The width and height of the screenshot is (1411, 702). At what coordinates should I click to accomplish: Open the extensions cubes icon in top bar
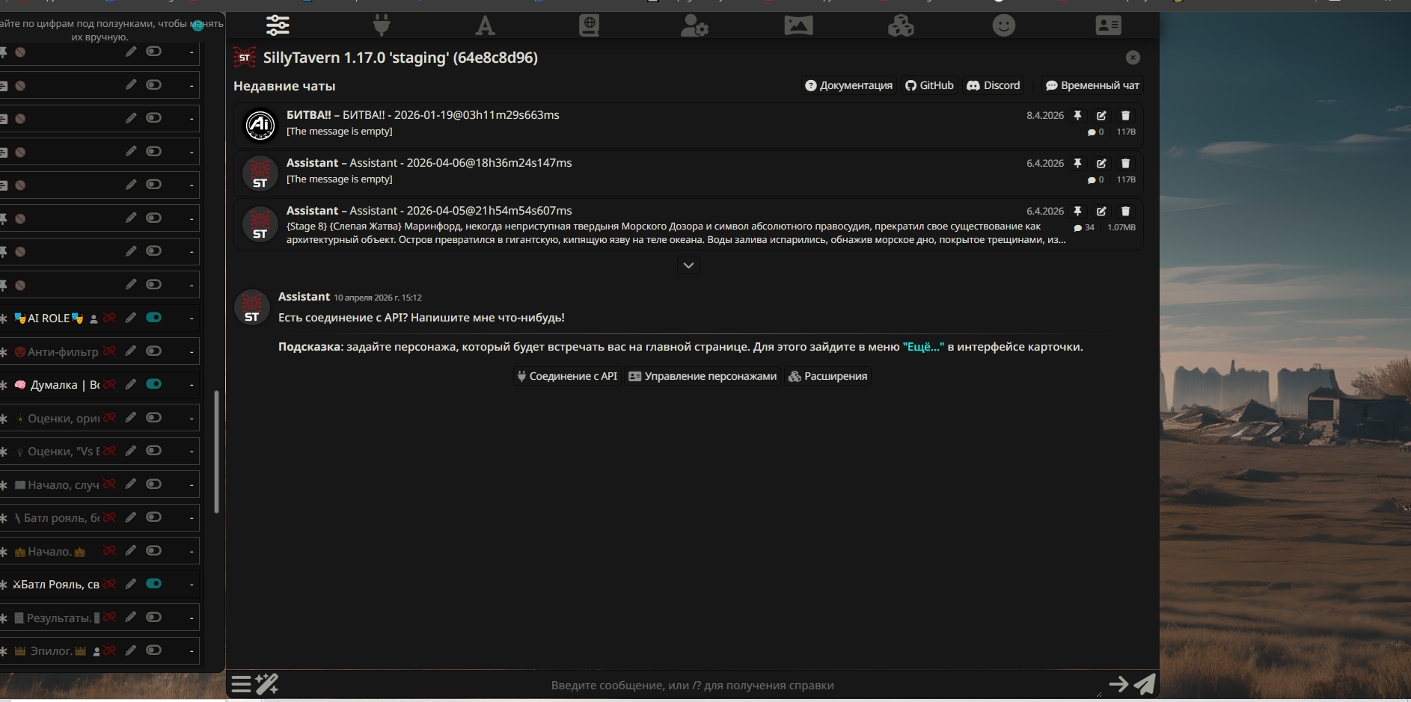[x=901, y=25]
